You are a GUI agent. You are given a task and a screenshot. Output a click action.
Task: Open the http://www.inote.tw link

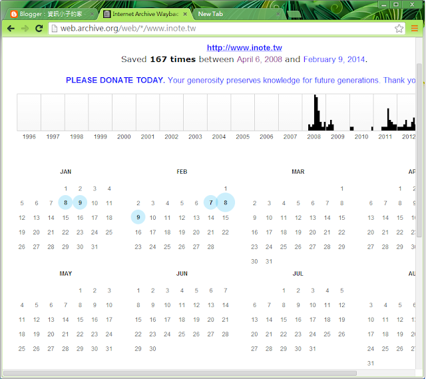coord(244,48)
